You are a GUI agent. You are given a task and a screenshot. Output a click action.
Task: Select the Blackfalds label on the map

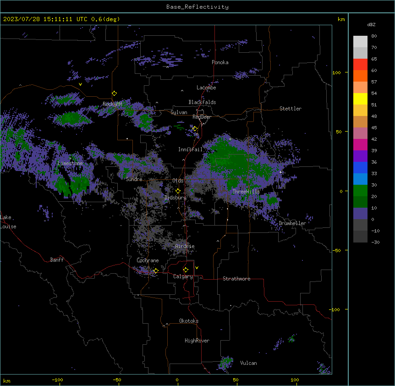(x=202, y=102)
